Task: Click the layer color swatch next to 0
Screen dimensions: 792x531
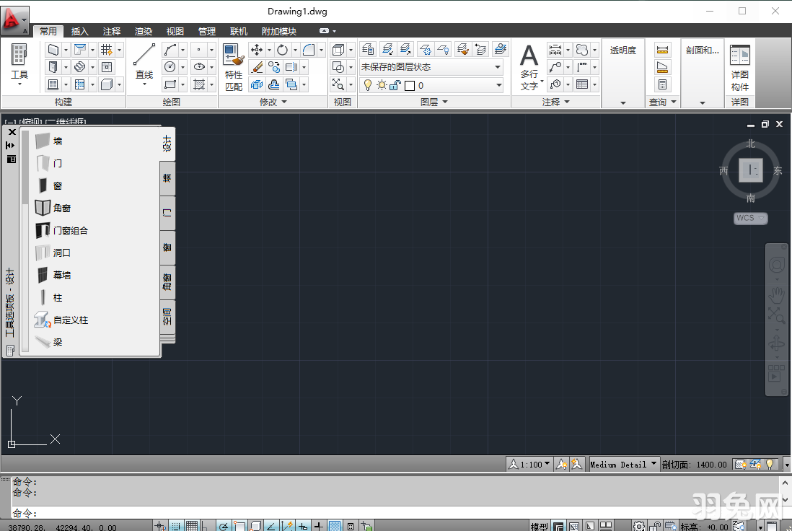Action: [409, 84]
